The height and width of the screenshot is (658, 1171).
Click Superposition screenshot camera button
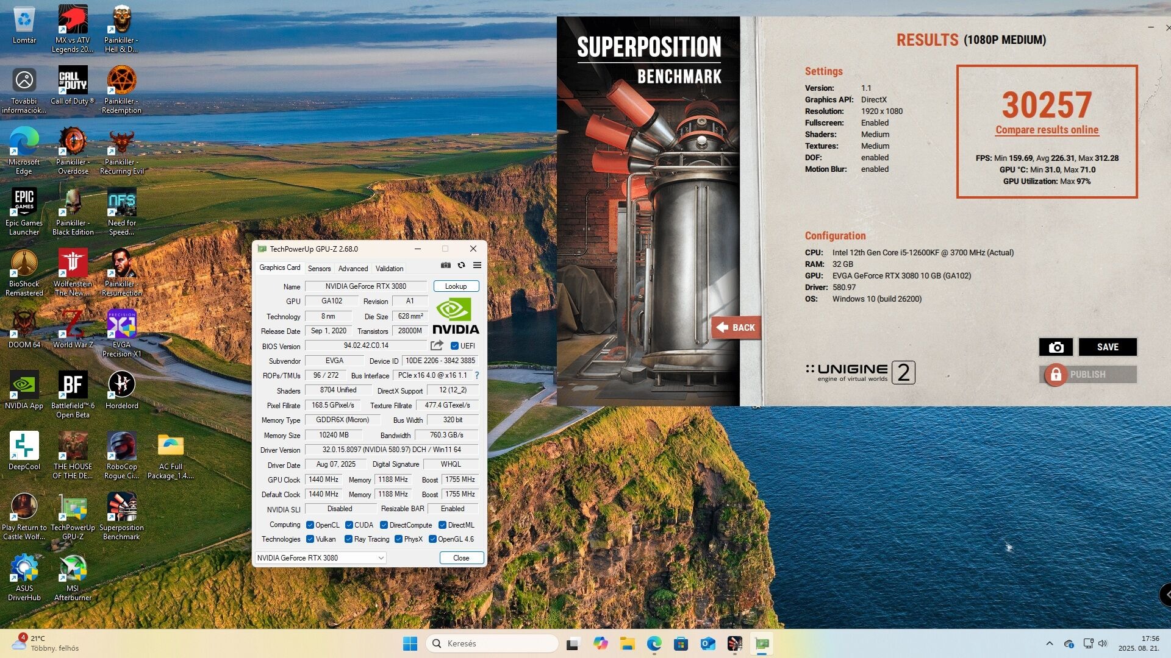[1056, 347]
